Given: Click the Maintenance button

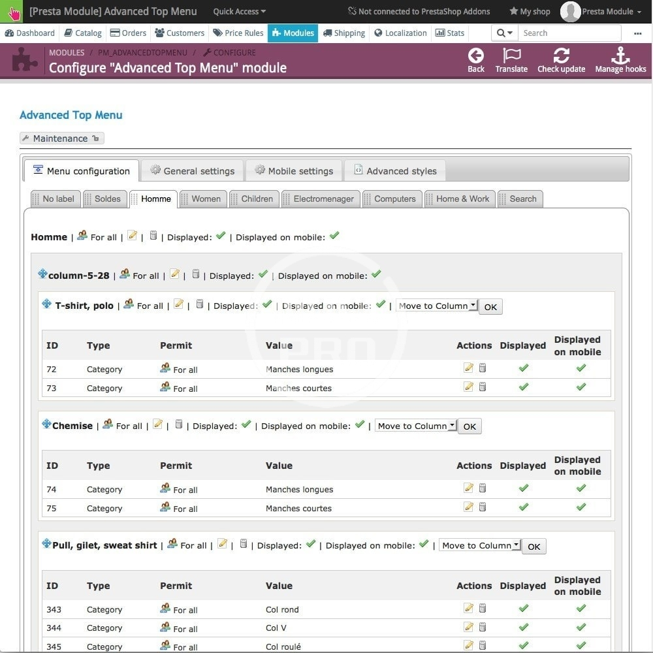Looking at the screenshot, I should pos(61,138).
